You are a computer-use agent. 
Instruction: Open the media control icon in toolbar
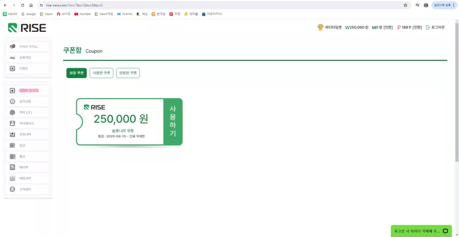point(417,5)
